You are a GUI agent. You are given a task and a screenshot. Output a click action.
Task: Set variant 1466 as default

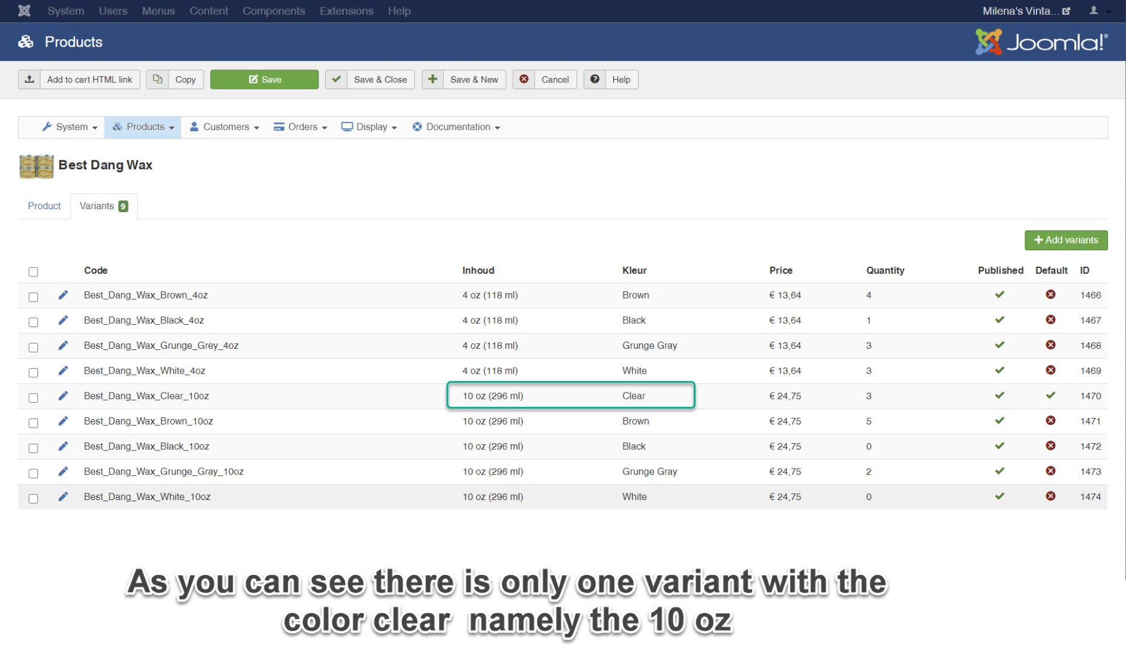[x=1050, y=294]
